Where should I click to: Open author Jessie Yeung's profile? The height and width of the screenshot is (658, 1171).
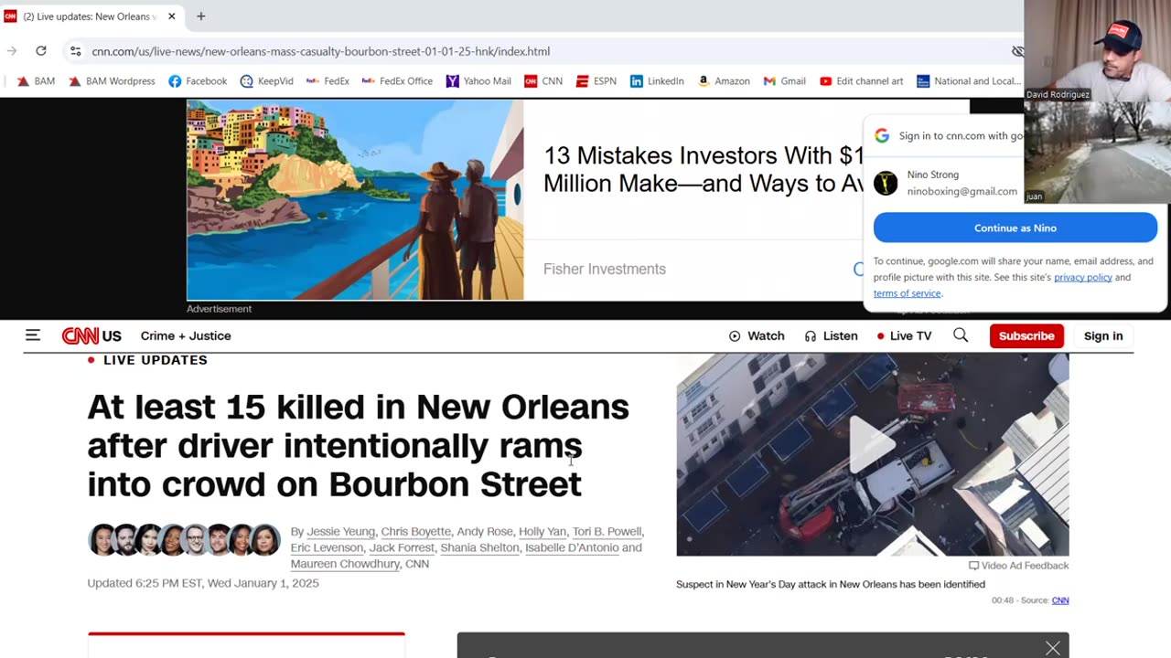click(x=340, y=532)
